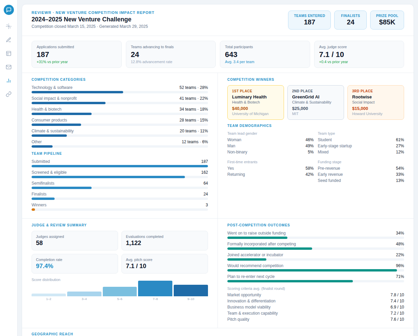Select the analytics bar chart sidebar icon
The height and width of the screenshot is (336, 418).
click(x=8, y=80)
